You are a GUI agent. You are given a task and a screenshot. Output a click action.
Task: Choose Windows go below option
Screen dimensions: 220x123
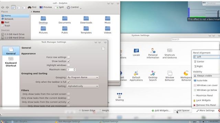(205, 90)
